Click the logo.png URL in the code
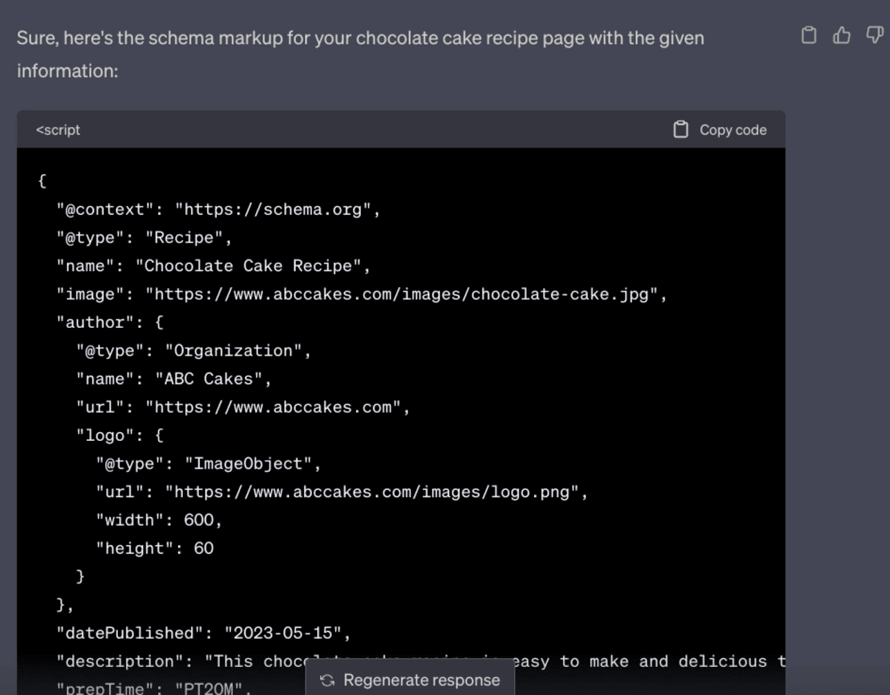This screenshot has height=695, width=890. coord(372,492)
